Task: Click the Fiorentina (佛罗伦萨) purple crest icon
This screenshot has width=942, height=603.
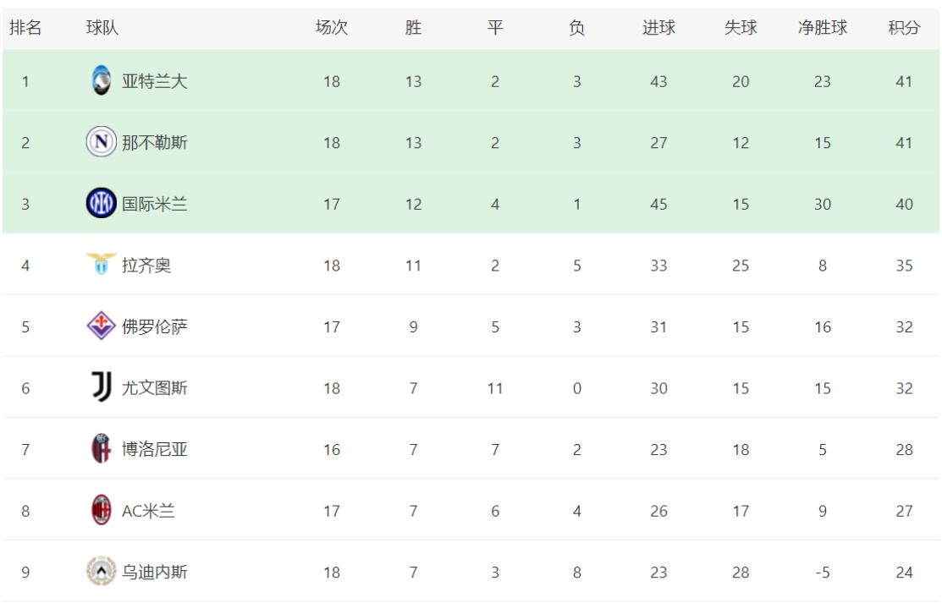Action: (100, 326)
